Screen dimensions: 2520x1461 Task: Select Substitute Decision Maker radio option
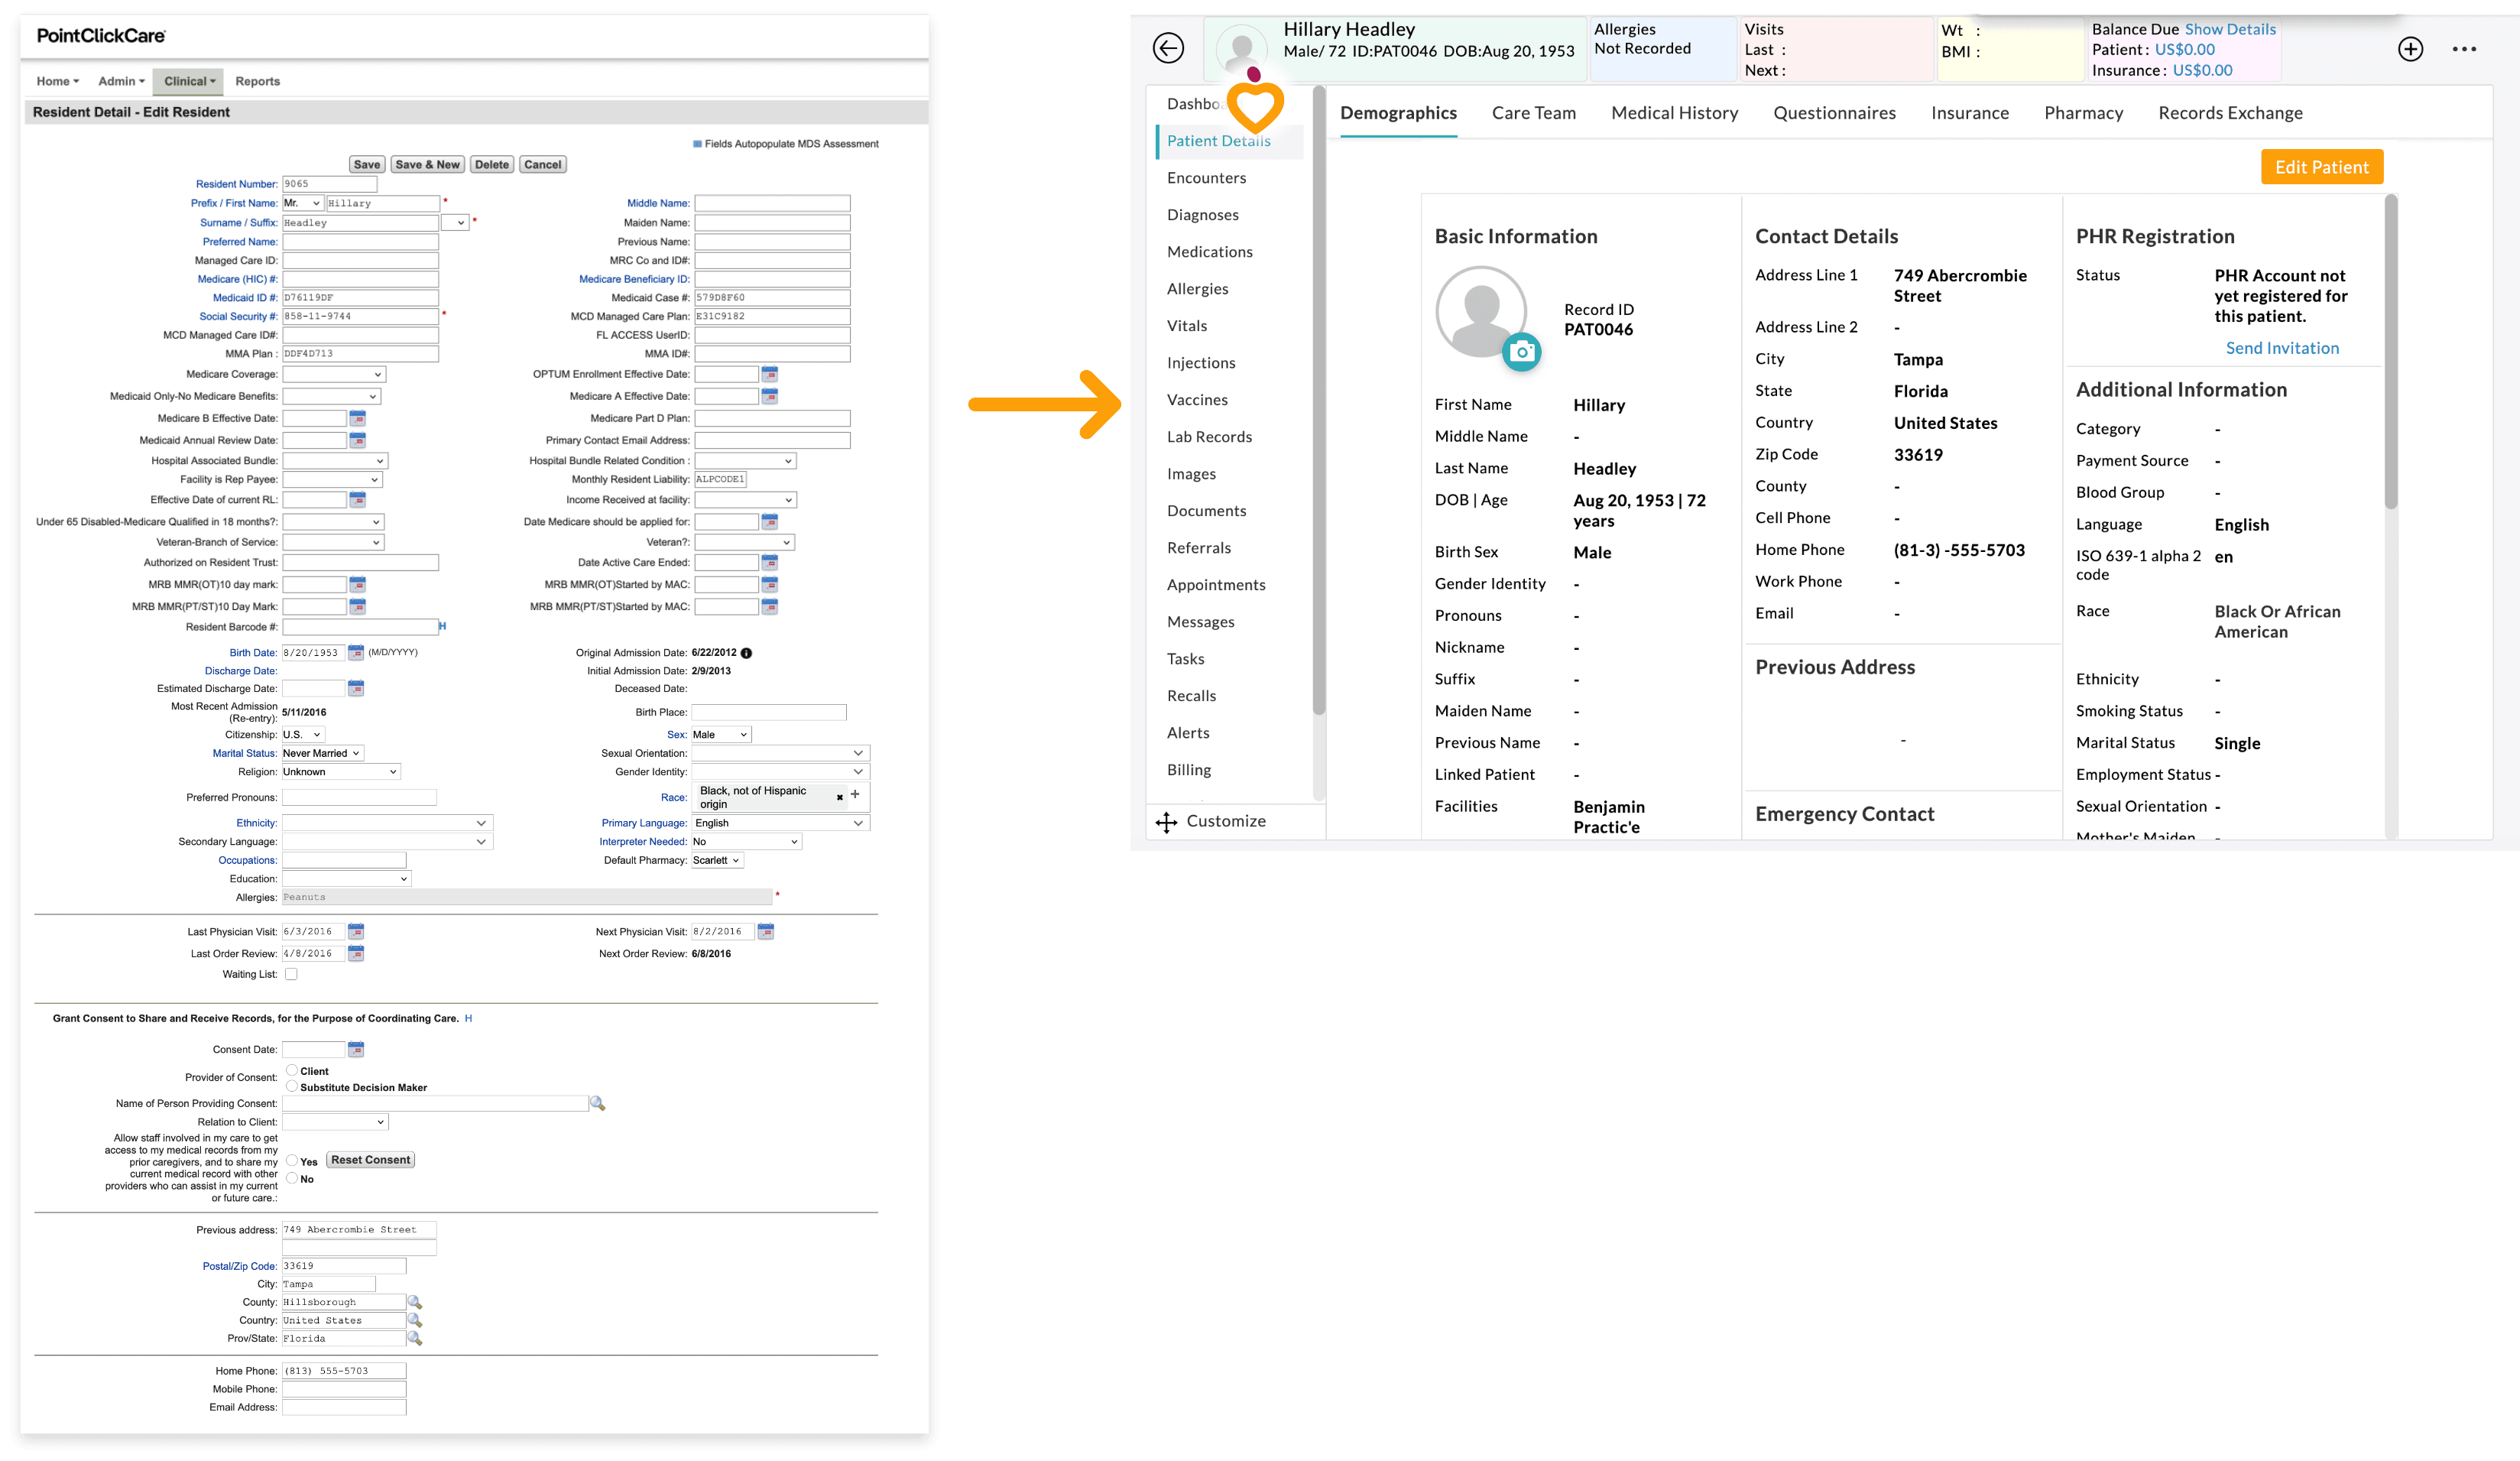pyautogui.click(x=292, y=1086)
